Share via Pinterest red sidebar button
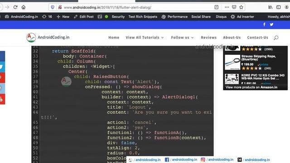 coord(2,77)
